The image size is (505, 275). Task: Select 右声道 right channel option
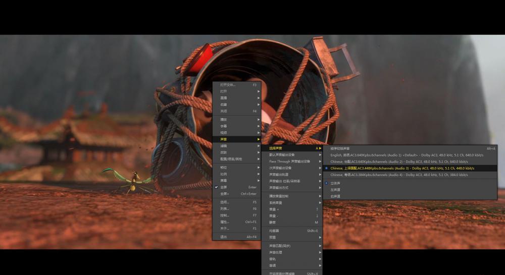[410, 196]
